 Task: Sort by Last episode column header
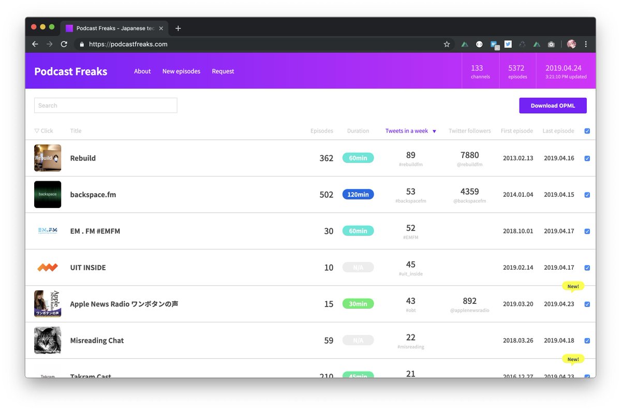click(x=558, y=131)
